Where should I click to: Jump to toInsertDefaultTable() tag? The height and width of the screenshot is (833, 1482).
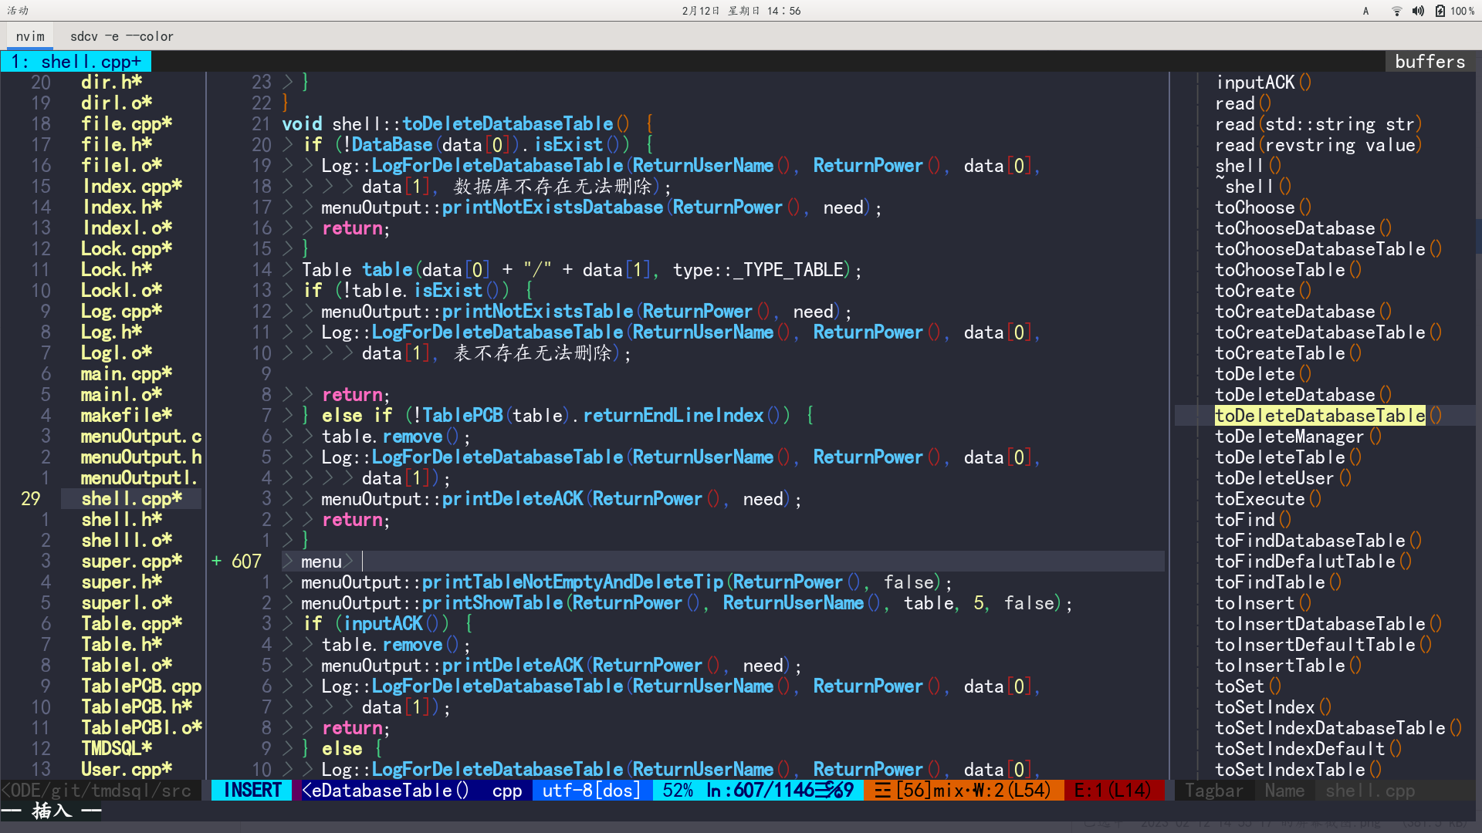[1324, 645]
